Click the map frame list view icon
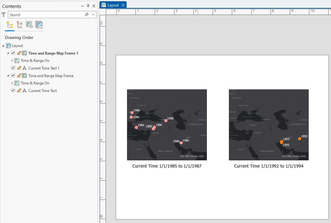The image size is (331, 223). pyautogui.click(x=29, y=24)
